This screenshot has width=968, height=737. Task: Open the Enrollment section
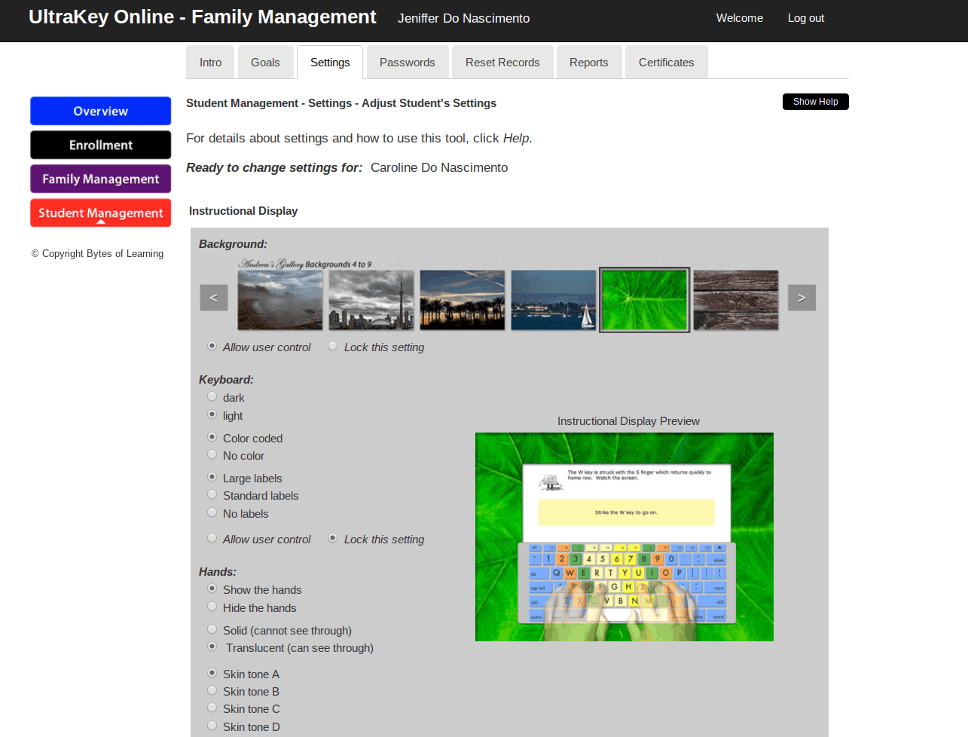pyautogui.click(x=101, y=145)
